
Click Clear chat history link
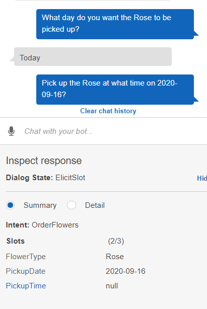point(108,111)
